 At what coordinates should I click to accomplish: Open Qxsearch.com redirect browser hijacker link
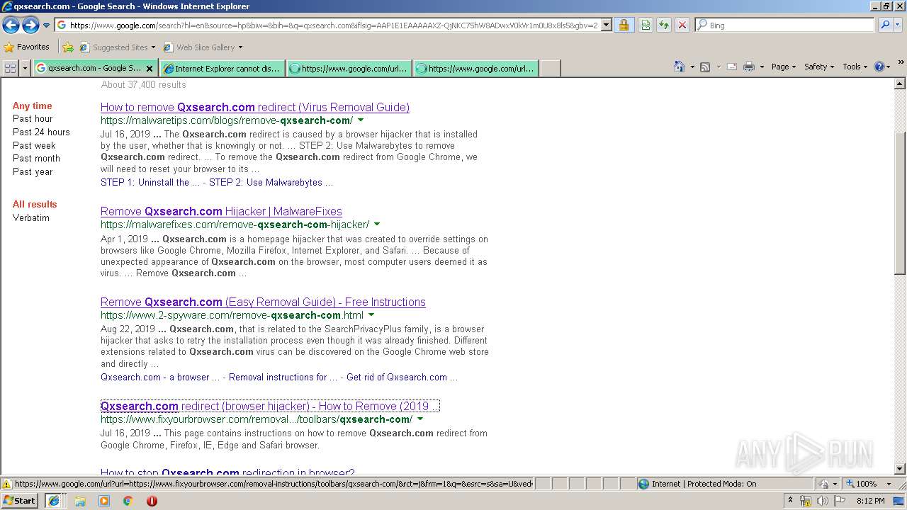270,407
